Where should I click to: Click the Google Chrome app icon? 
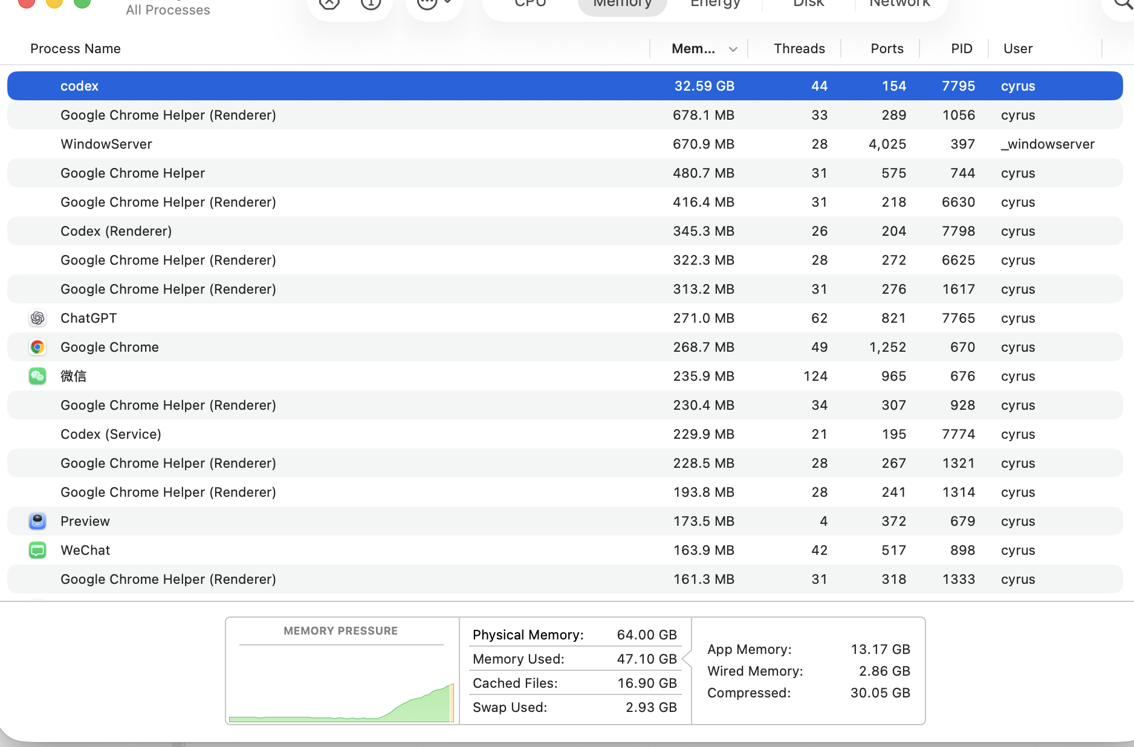(x=37, y=347)
